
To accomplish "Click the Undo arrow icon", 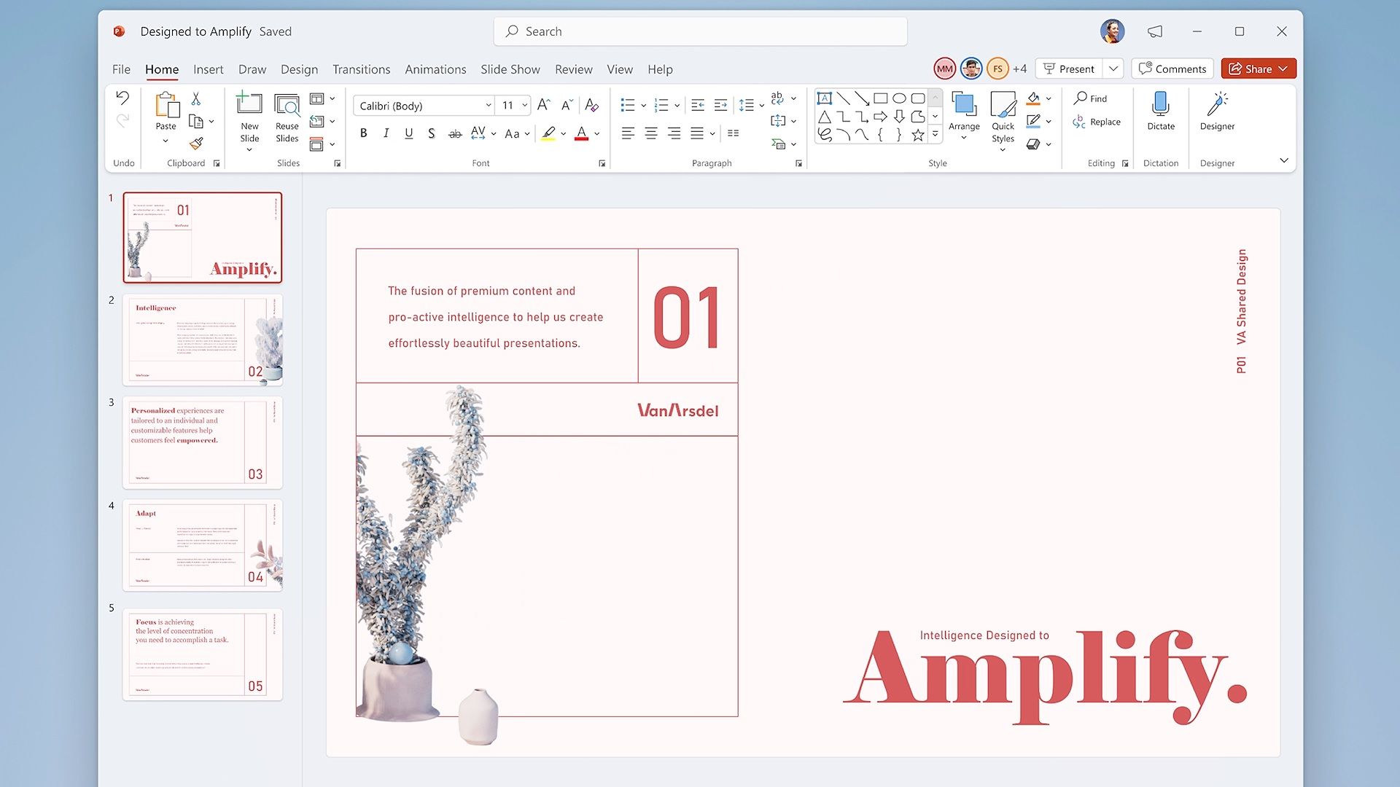I will tap(122, 98).
